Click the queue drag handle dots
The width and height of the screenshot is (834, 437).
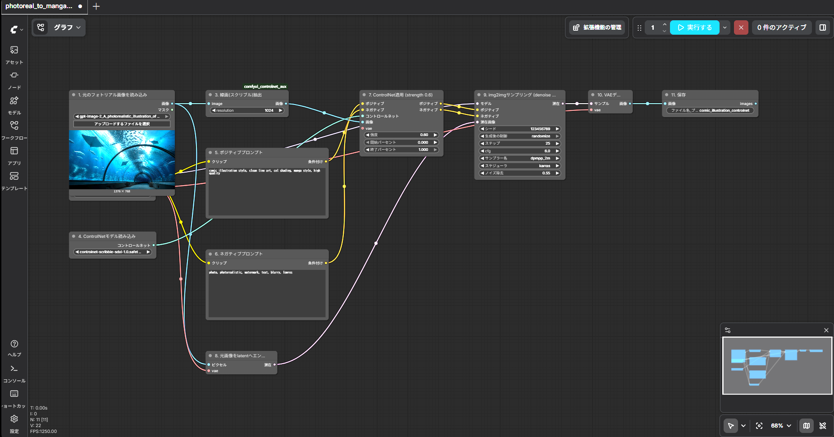pyautogui.click(x=639, y=28)
